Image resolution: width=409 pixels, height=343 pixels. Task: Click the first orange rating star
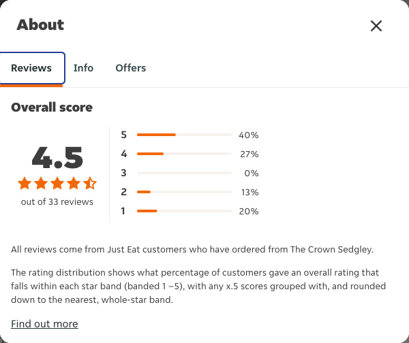tap(25, 183)
